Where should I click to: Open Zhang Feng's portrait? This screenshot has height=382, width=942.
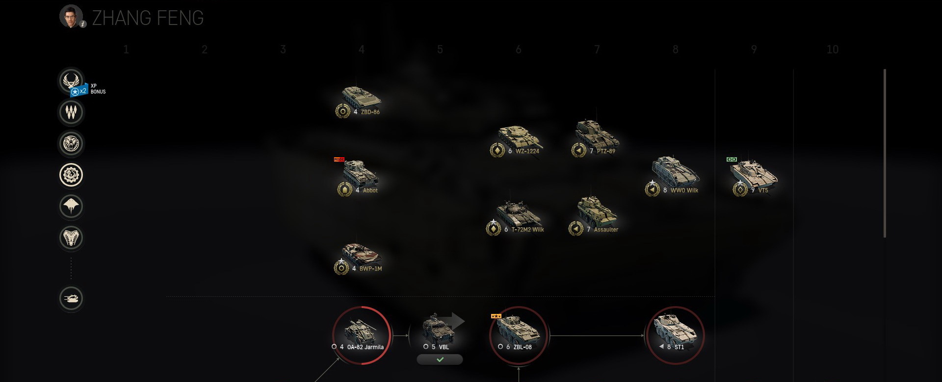[x=71, y=16]
